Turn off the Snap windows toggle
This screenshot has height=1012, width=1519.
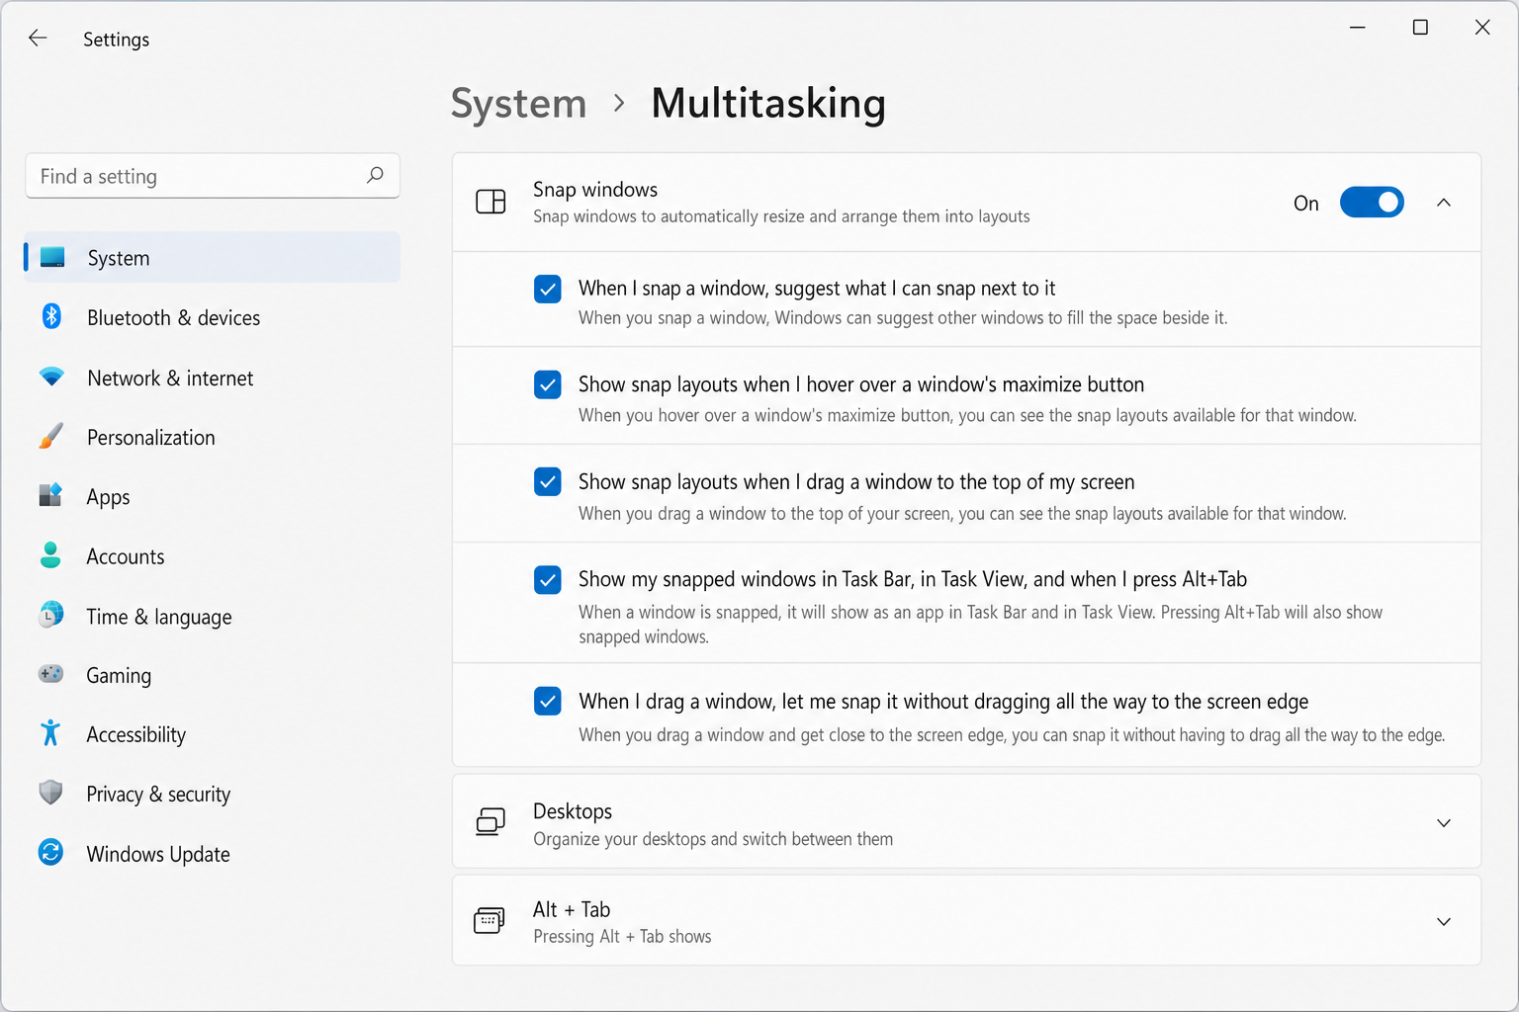[1372, 202]
